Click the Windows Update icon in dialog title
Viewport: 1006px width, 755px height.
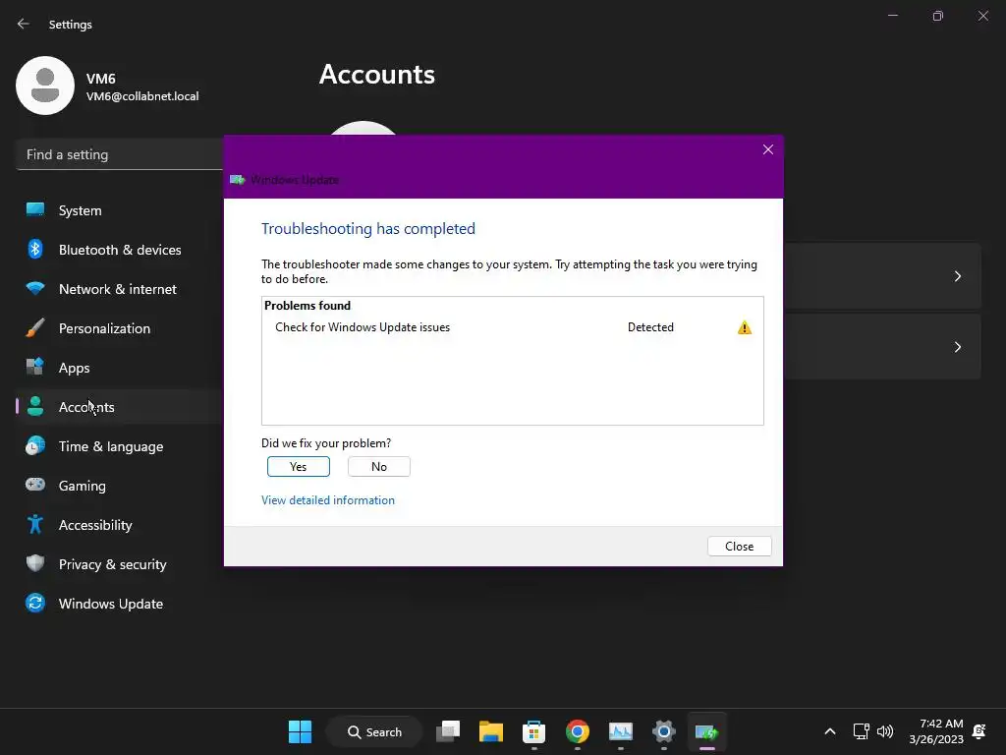coord(238,180)
